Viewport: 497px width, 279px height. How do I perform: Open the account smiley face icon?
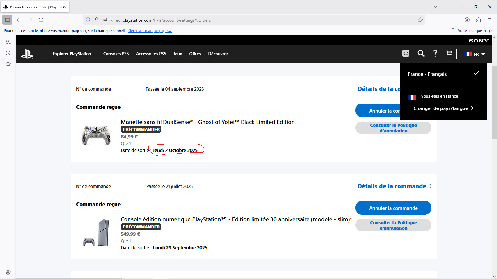coord(406,54)
